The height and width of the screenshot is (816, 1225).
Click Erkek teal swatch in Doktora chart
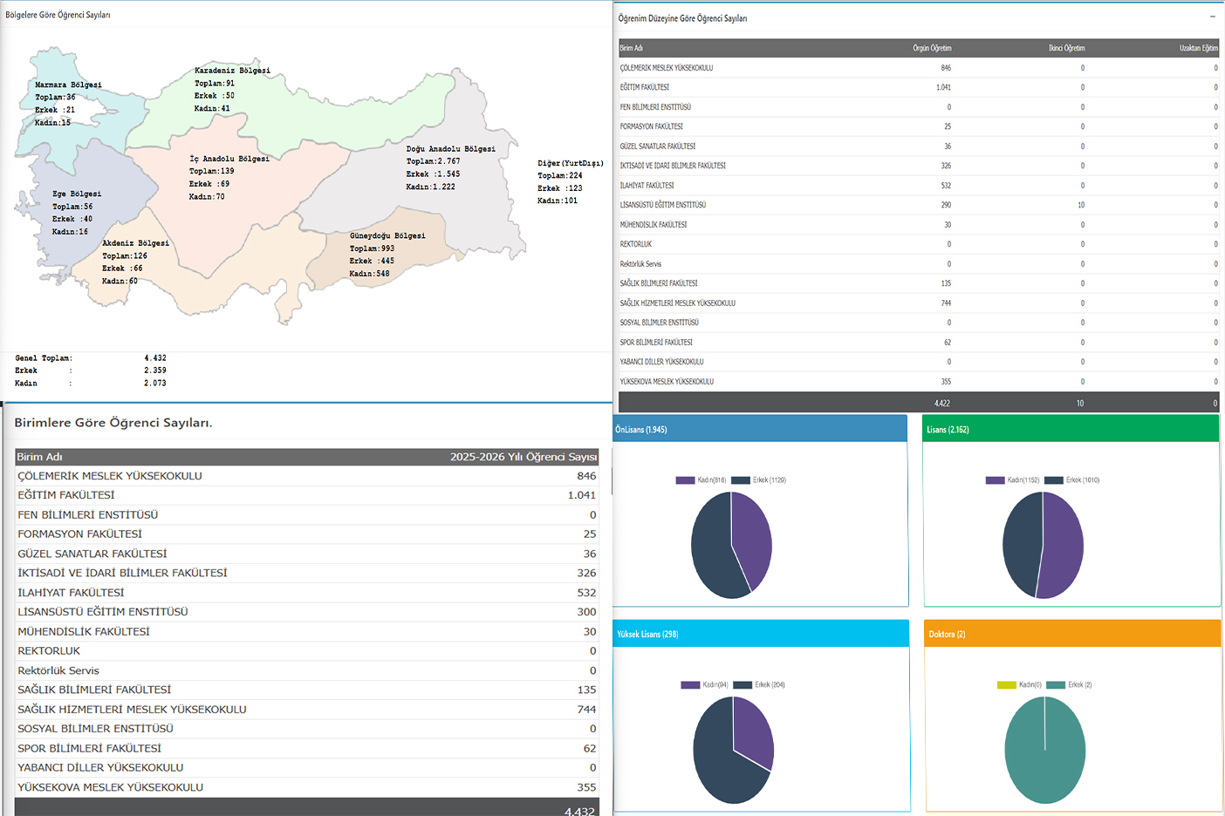pyautogui.click(x=1055, y=685)
